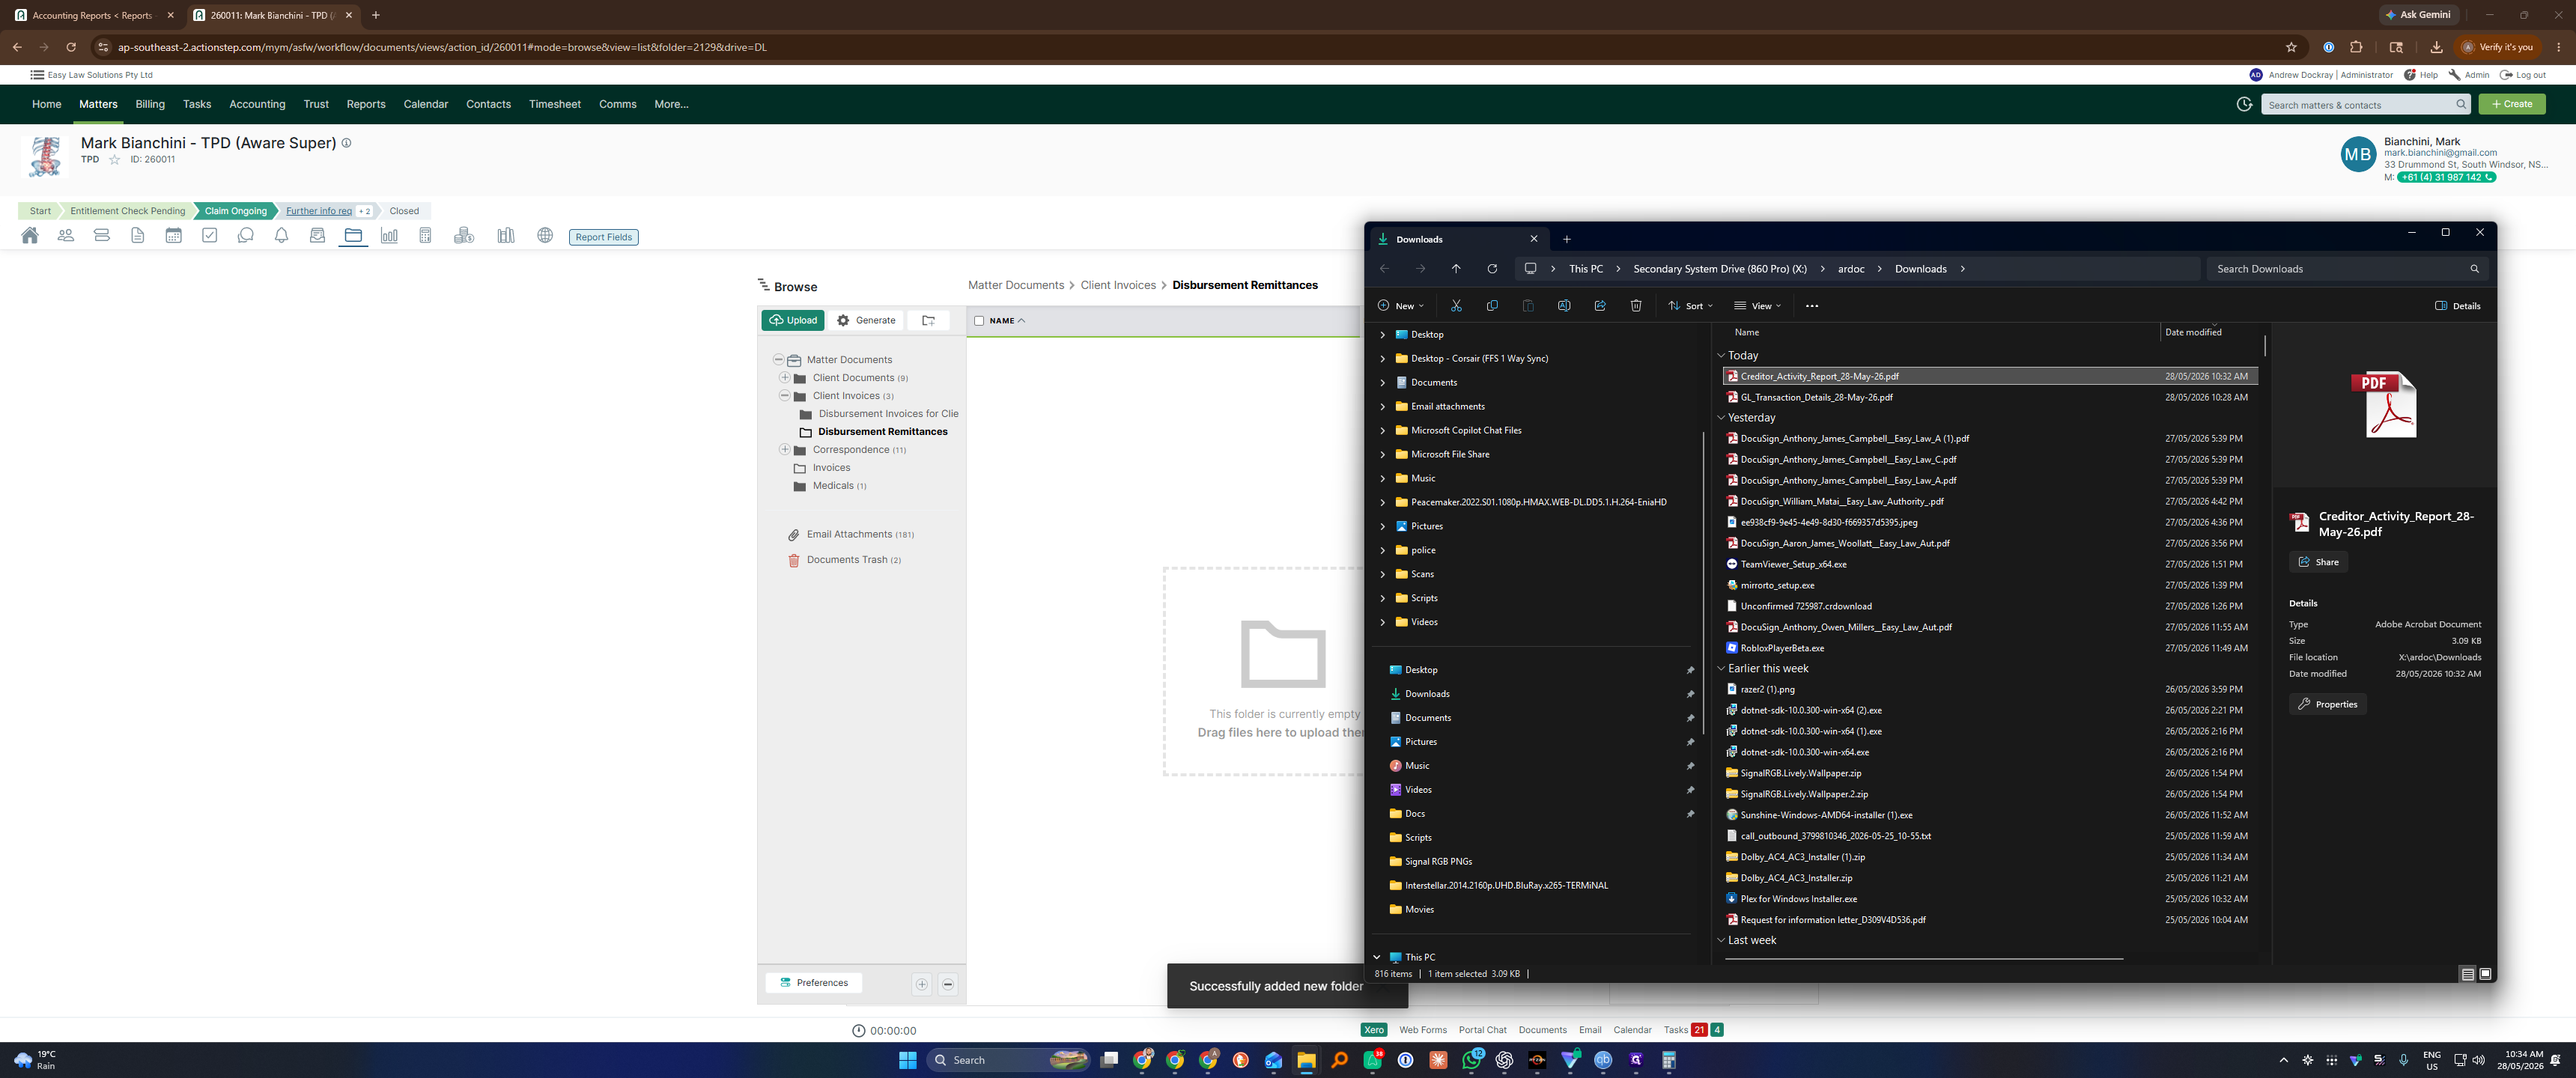
Task: Click the Windows Start button
Action: tap(907, 1061)
